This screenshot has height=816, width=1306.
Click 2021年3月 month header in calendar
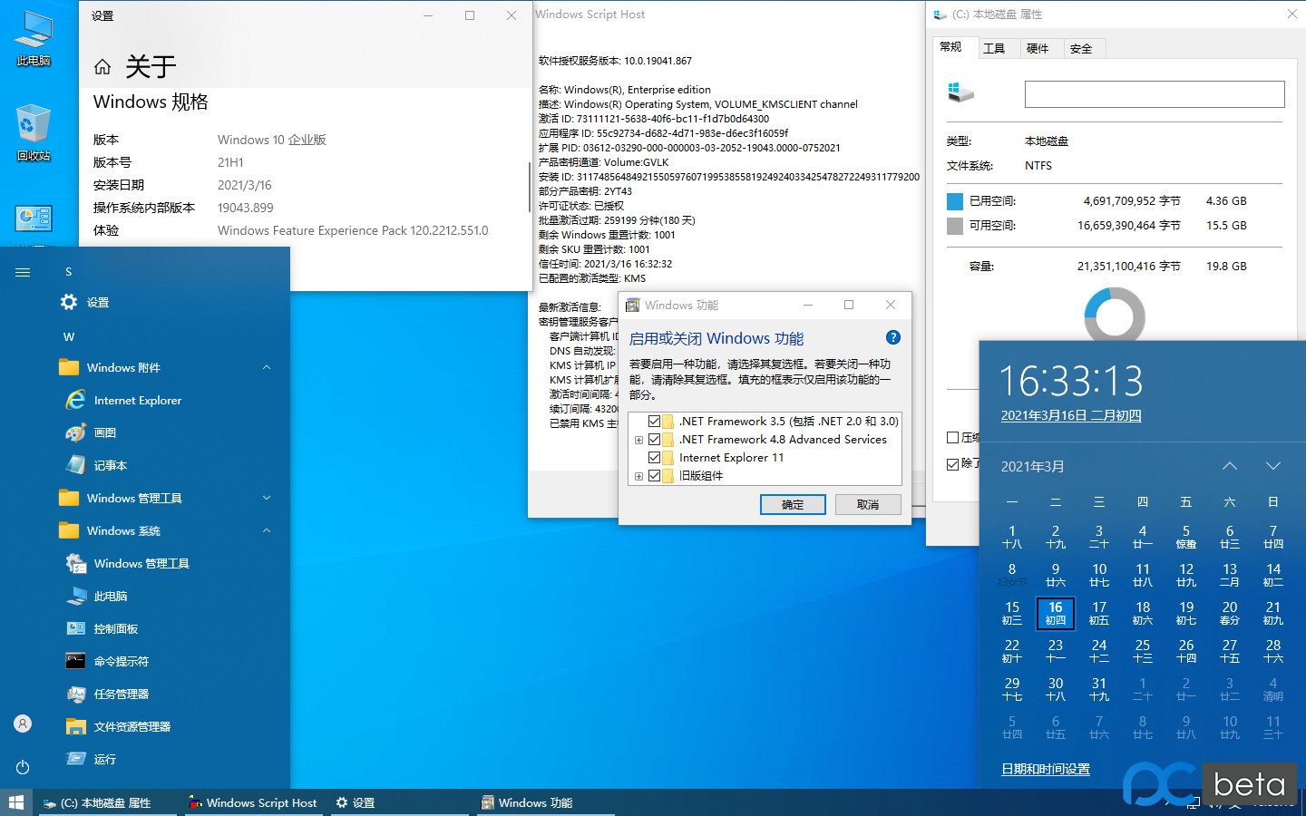coord(1033,466)
